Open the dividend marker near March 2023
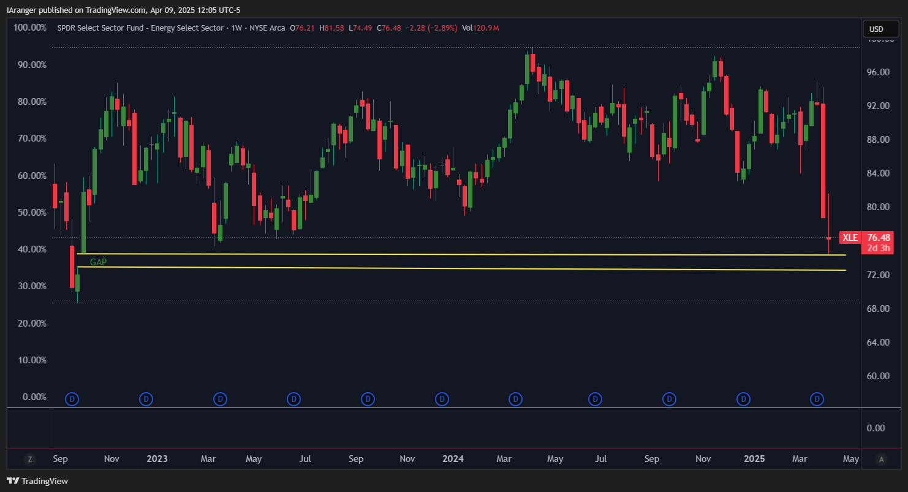The image size is (908, 492). [220, 399]
